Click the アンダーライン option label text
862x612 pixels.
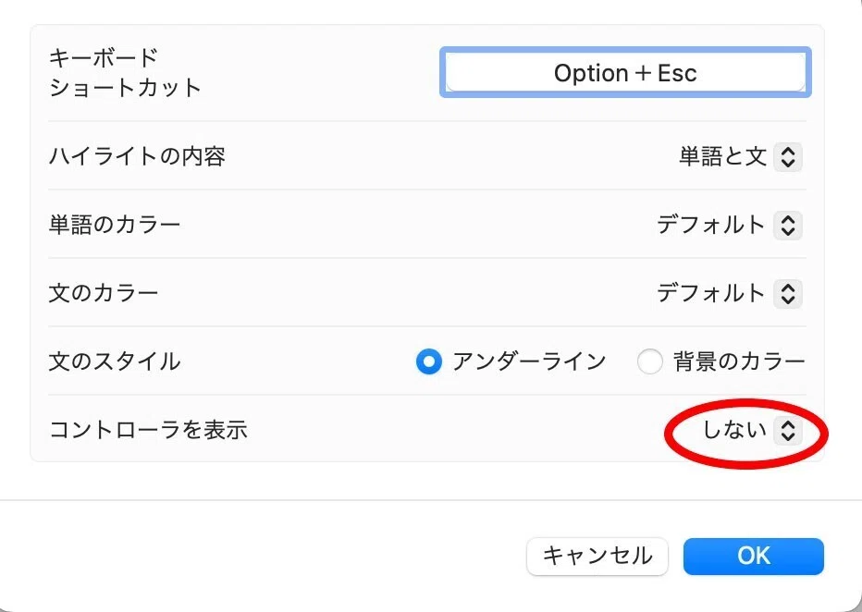[529, 361]
